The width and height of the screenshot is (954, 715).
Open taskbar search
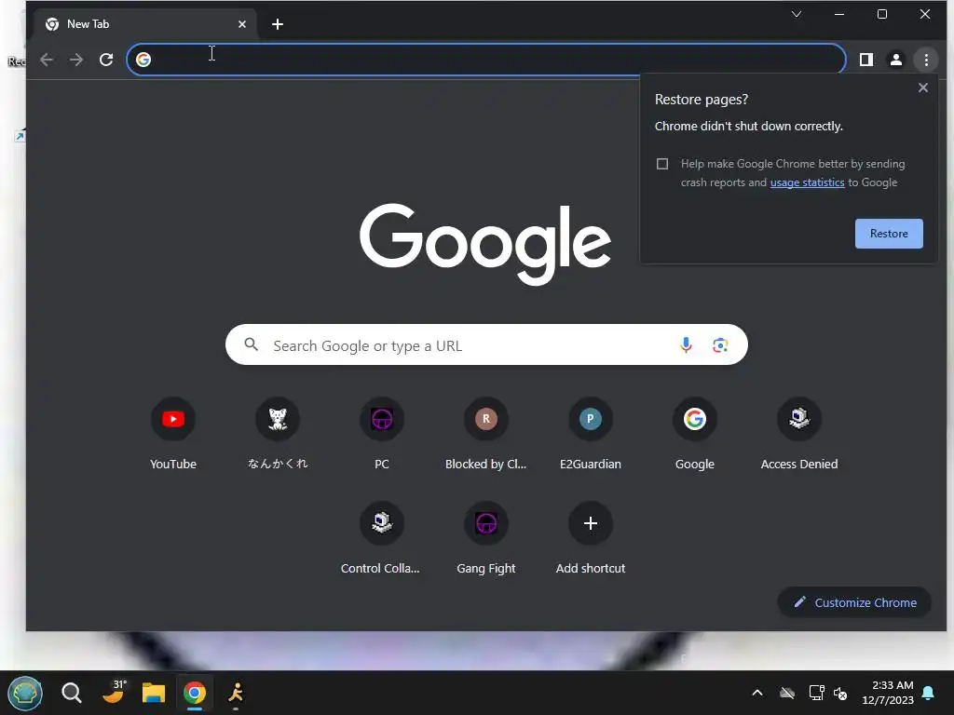(71, 693)
